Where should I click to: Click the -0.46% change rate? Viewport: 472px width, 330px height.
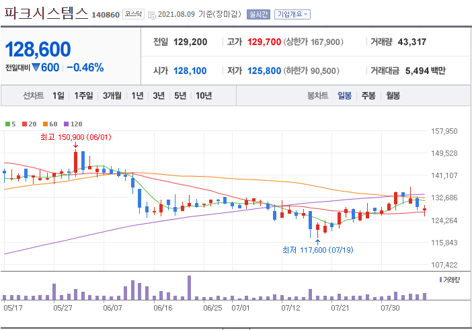85,68
